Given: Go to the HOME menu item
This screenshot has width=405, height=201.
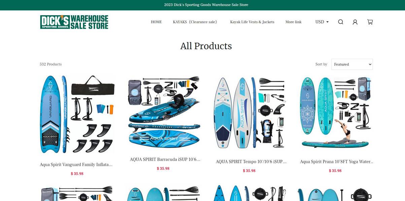Looking at the screenshot, I should point(156,22).
